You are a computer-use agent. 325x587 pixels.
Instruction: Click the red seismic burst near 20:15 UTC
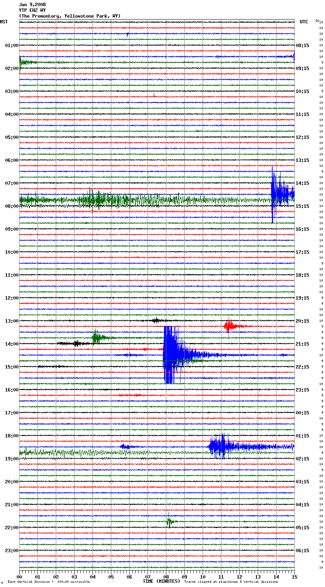[x=231, y=327]
